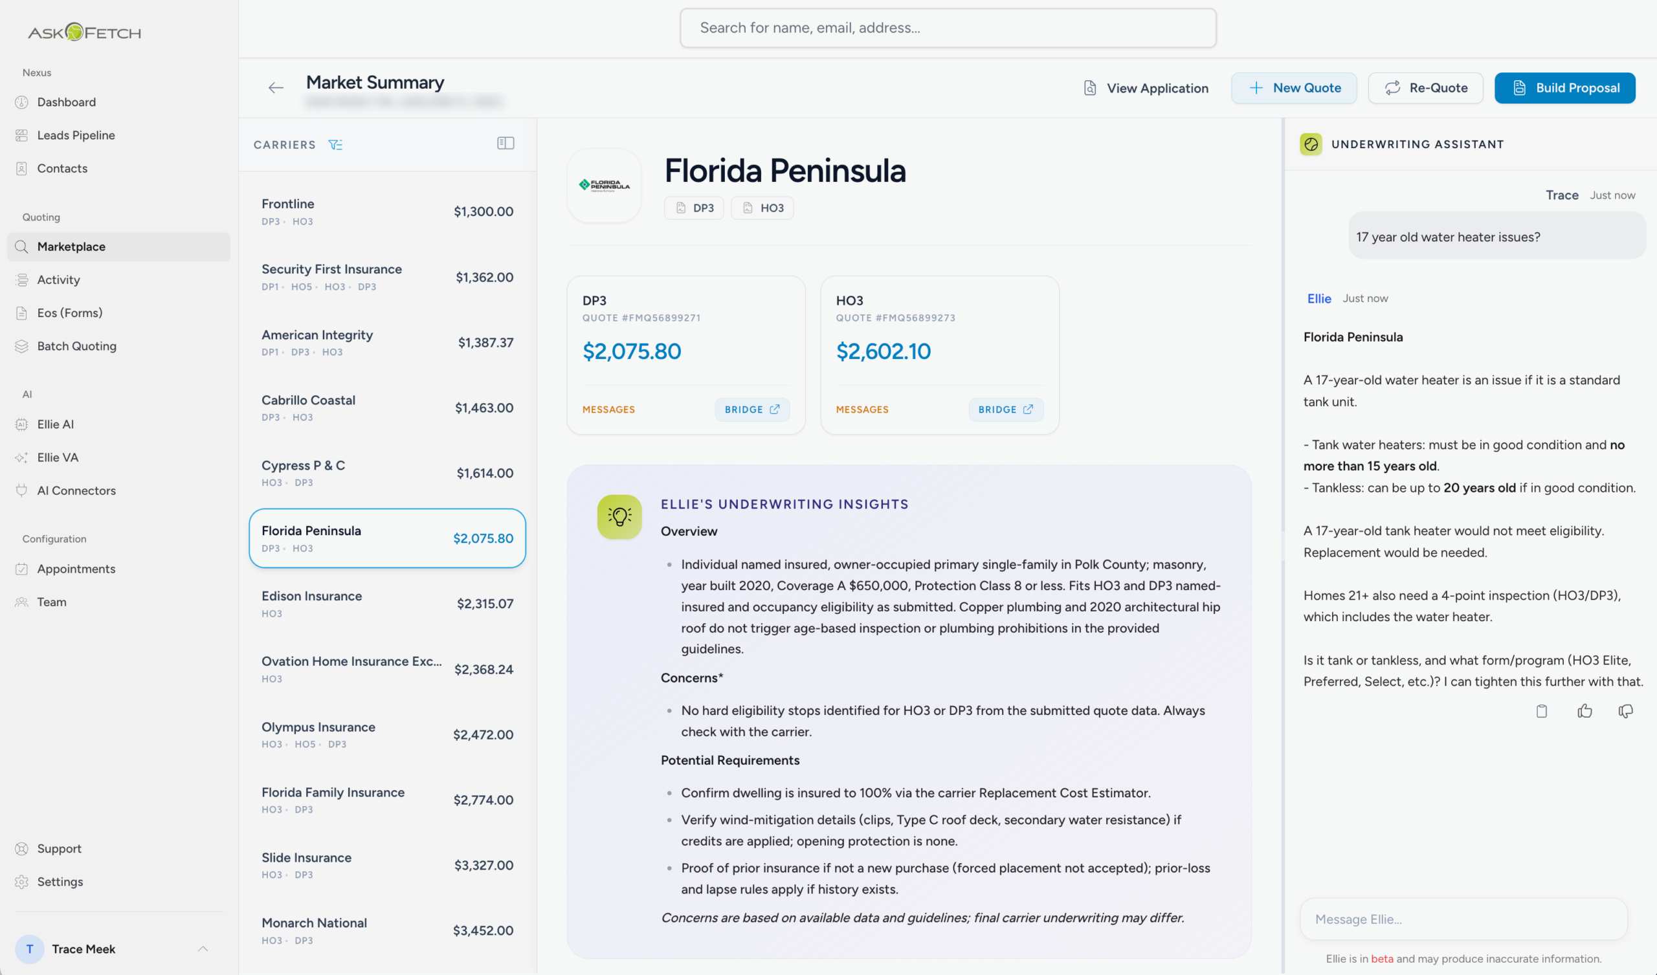Open the carriers filter icon
The height and width of the screenshot is (975, 1657).
click(x=335, y=145)
